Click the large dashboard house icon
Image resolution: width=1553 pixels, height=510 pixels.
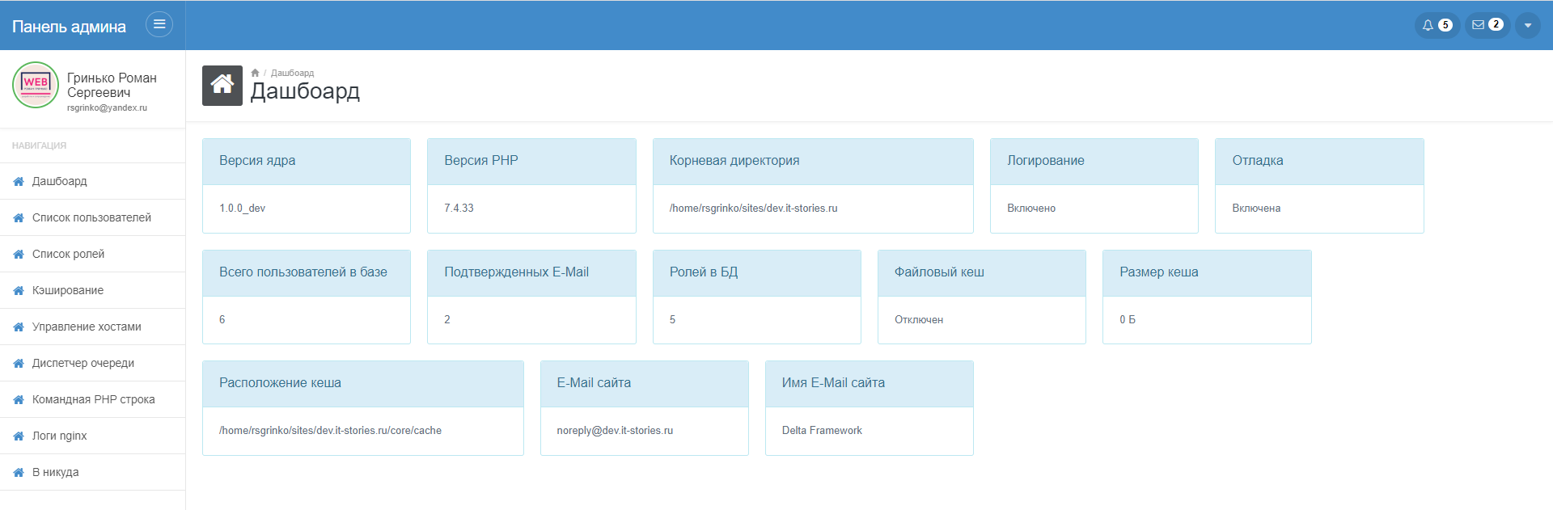pos(222,86)
